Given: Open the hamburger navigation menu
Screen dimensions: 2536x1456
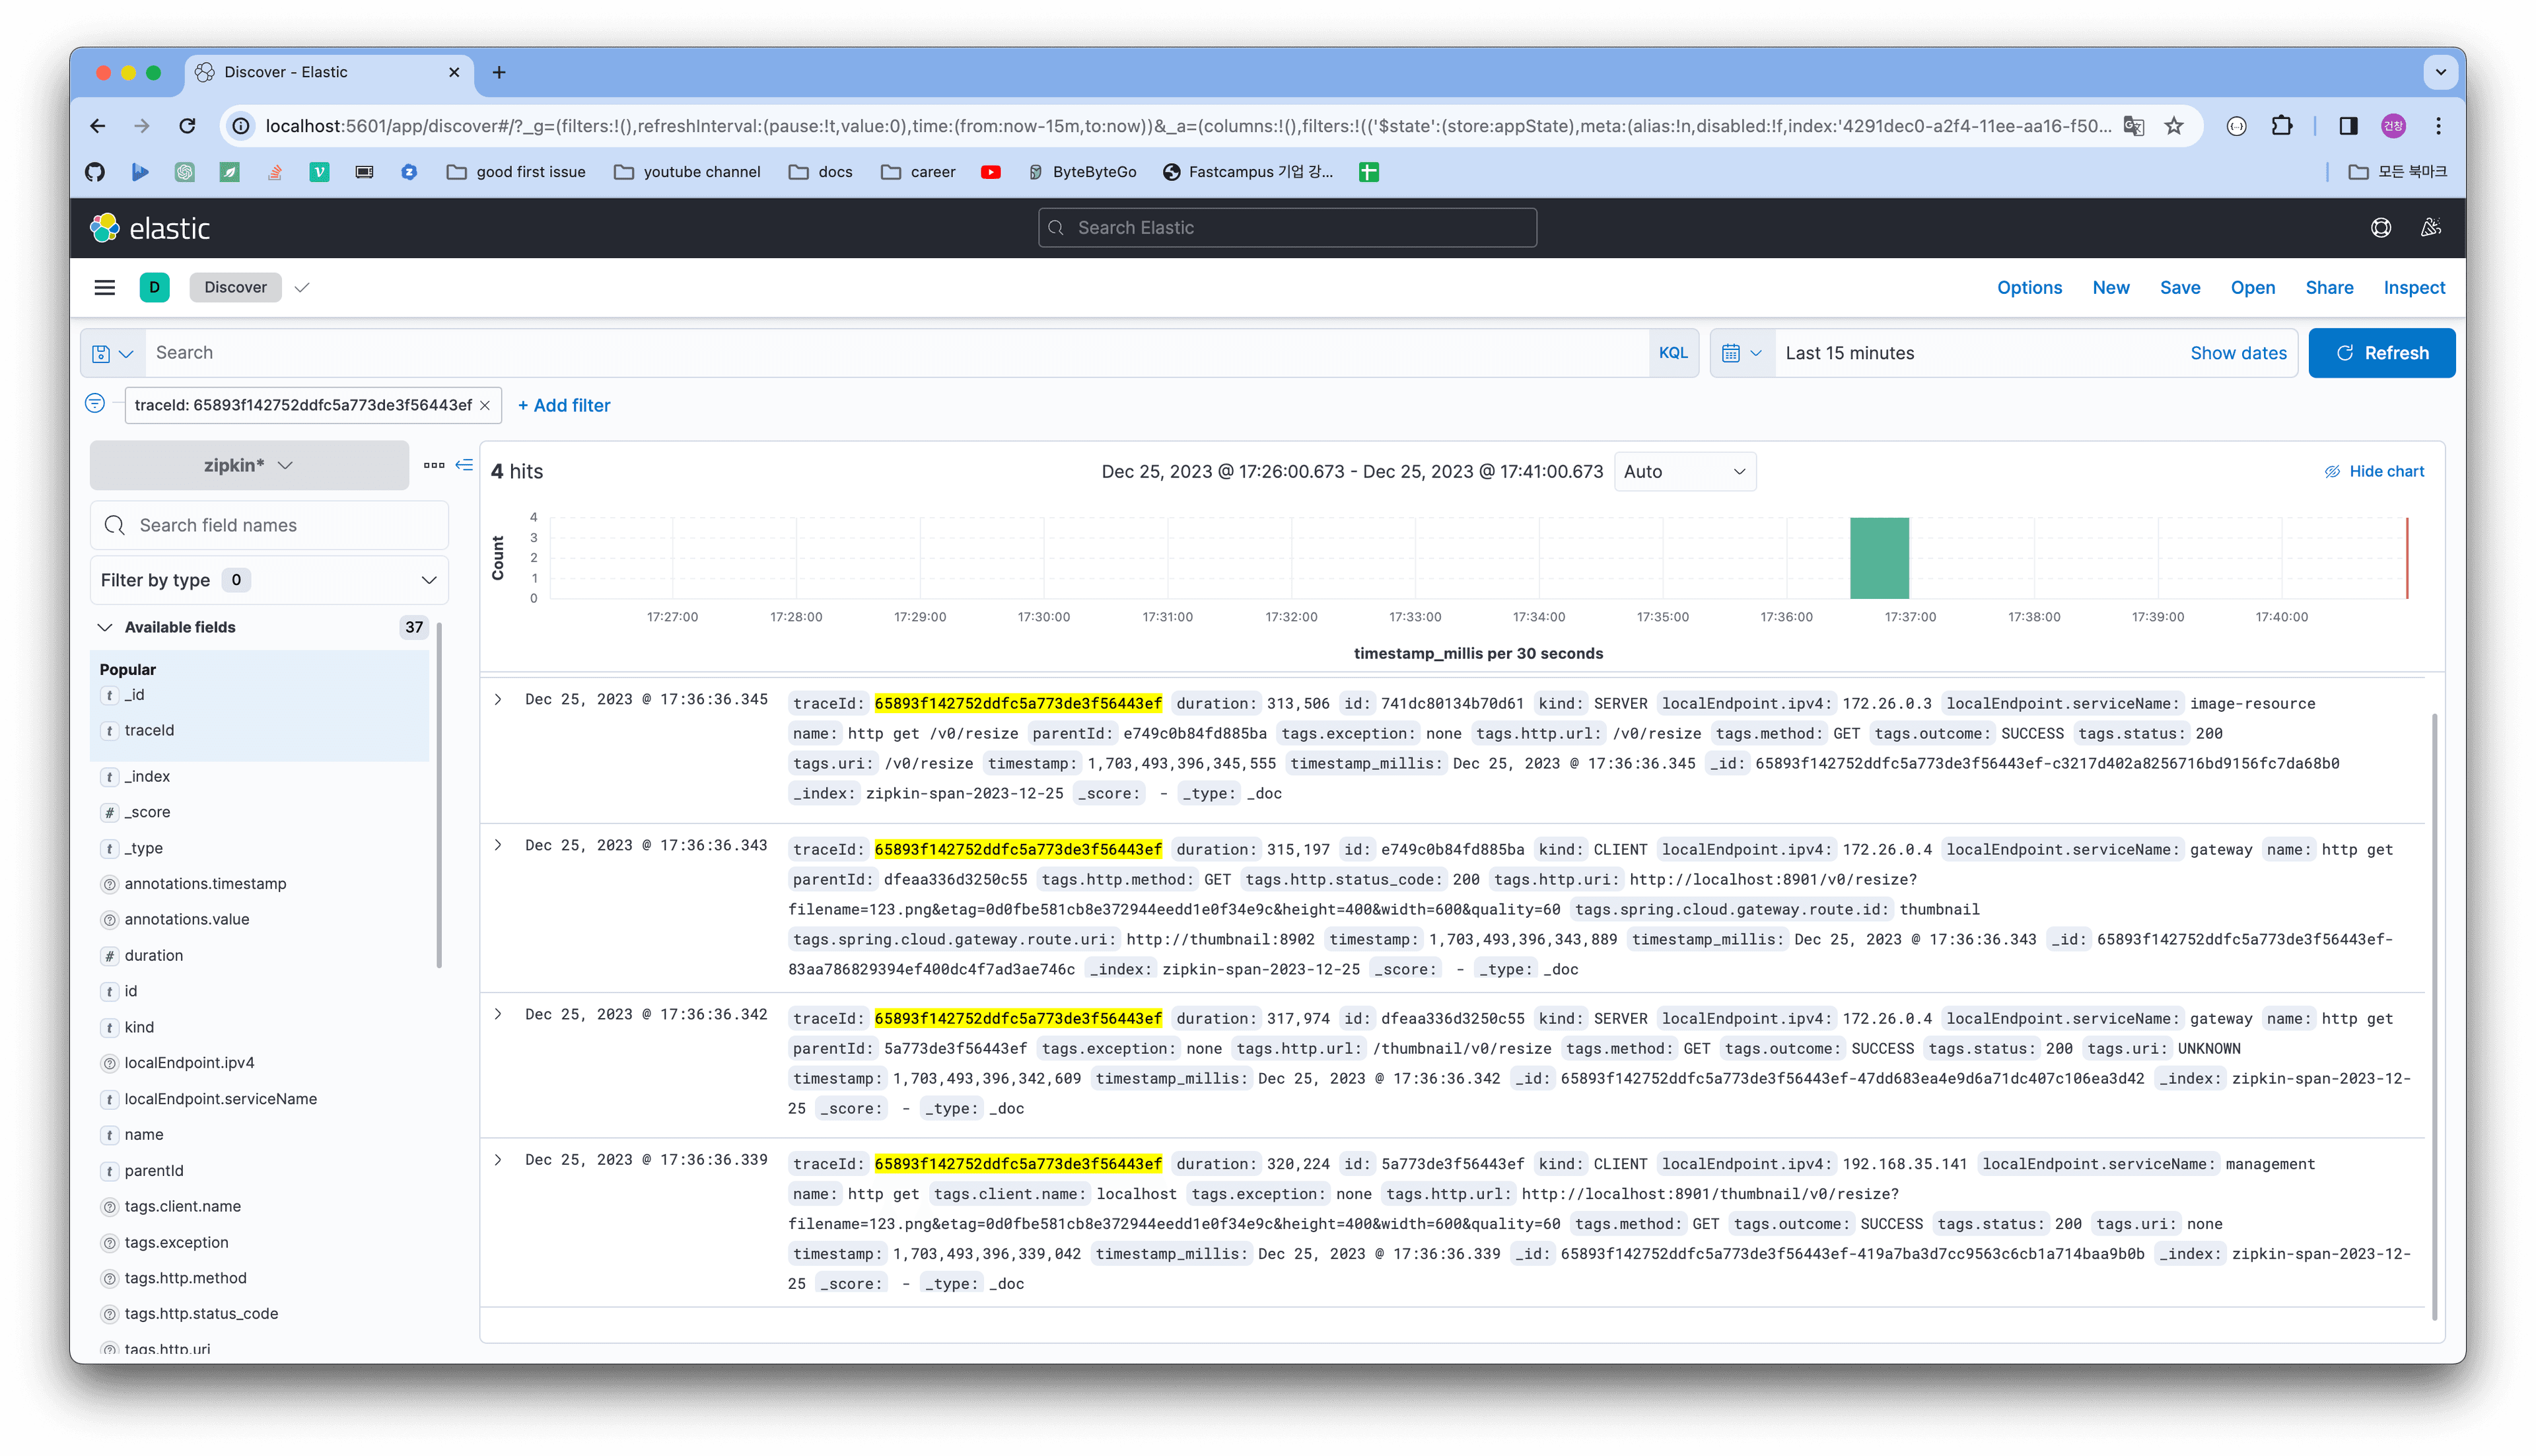Looking at the screenshot, I should pos(105,288).
